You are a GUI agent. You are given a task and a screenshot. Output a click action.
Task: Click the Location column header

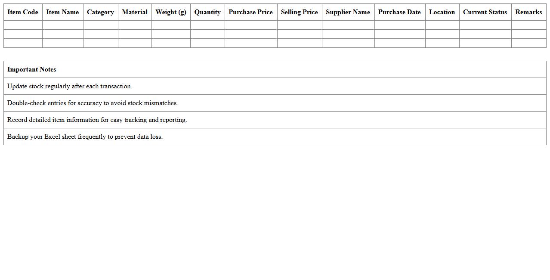(x=442, y=12)
